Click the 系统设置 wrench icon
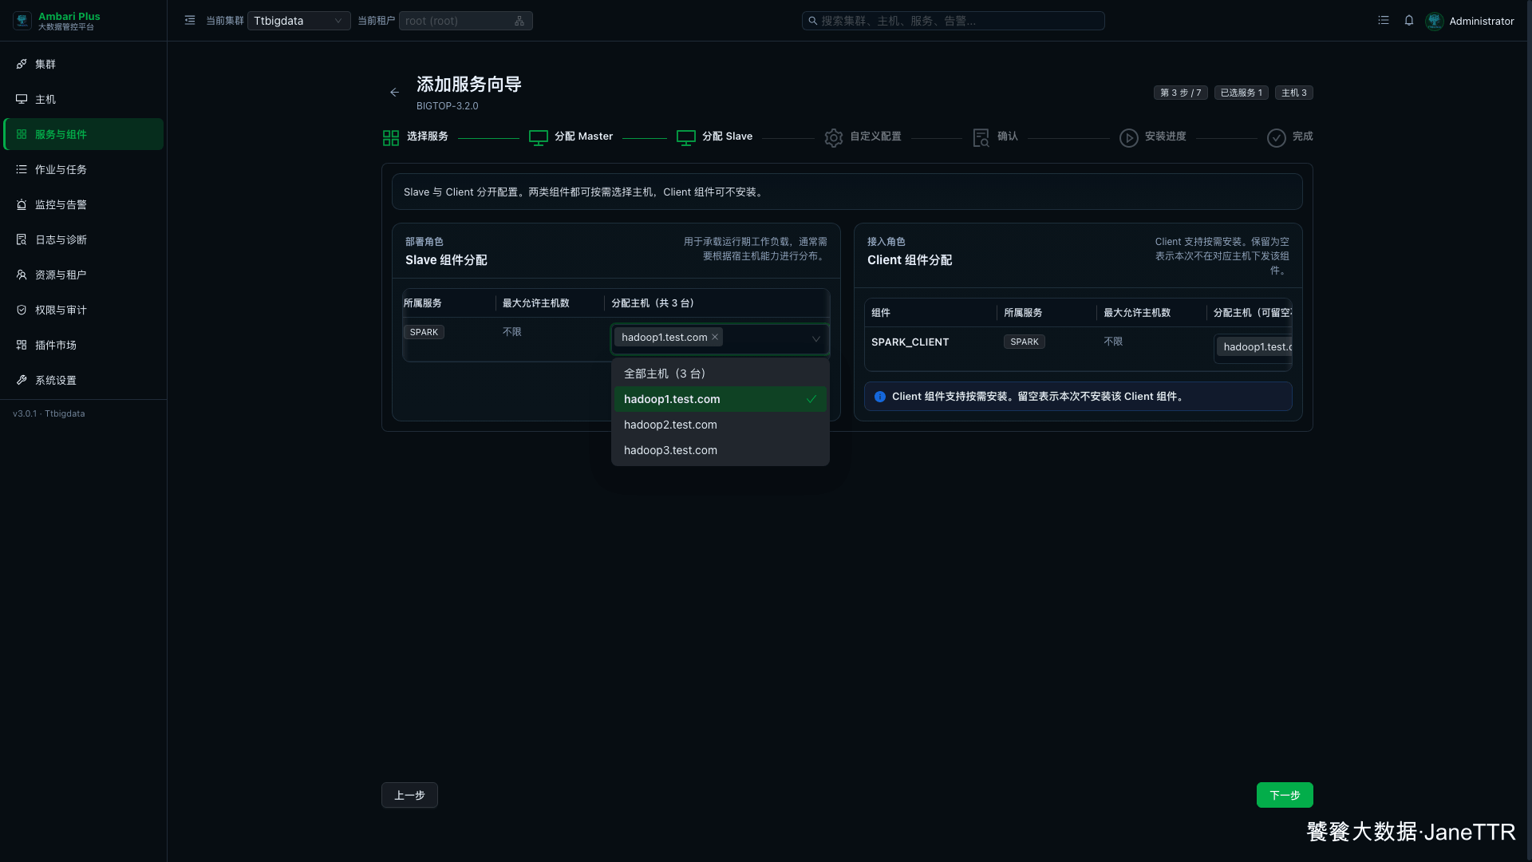 pos(22,380)
